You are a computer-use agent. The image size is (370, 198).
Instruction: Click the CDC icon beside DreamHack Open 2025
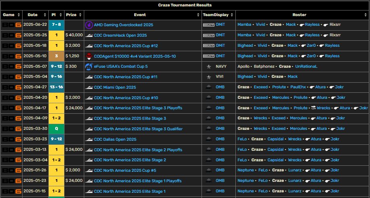(89, 35)
